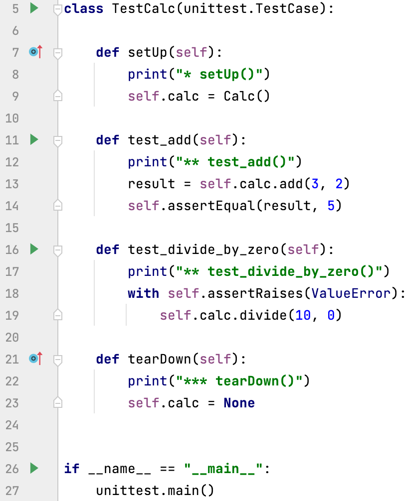This screenshot has height=501, width=407.
Task: Collapse setUp method fold on line 7
Action: point(57,53)
